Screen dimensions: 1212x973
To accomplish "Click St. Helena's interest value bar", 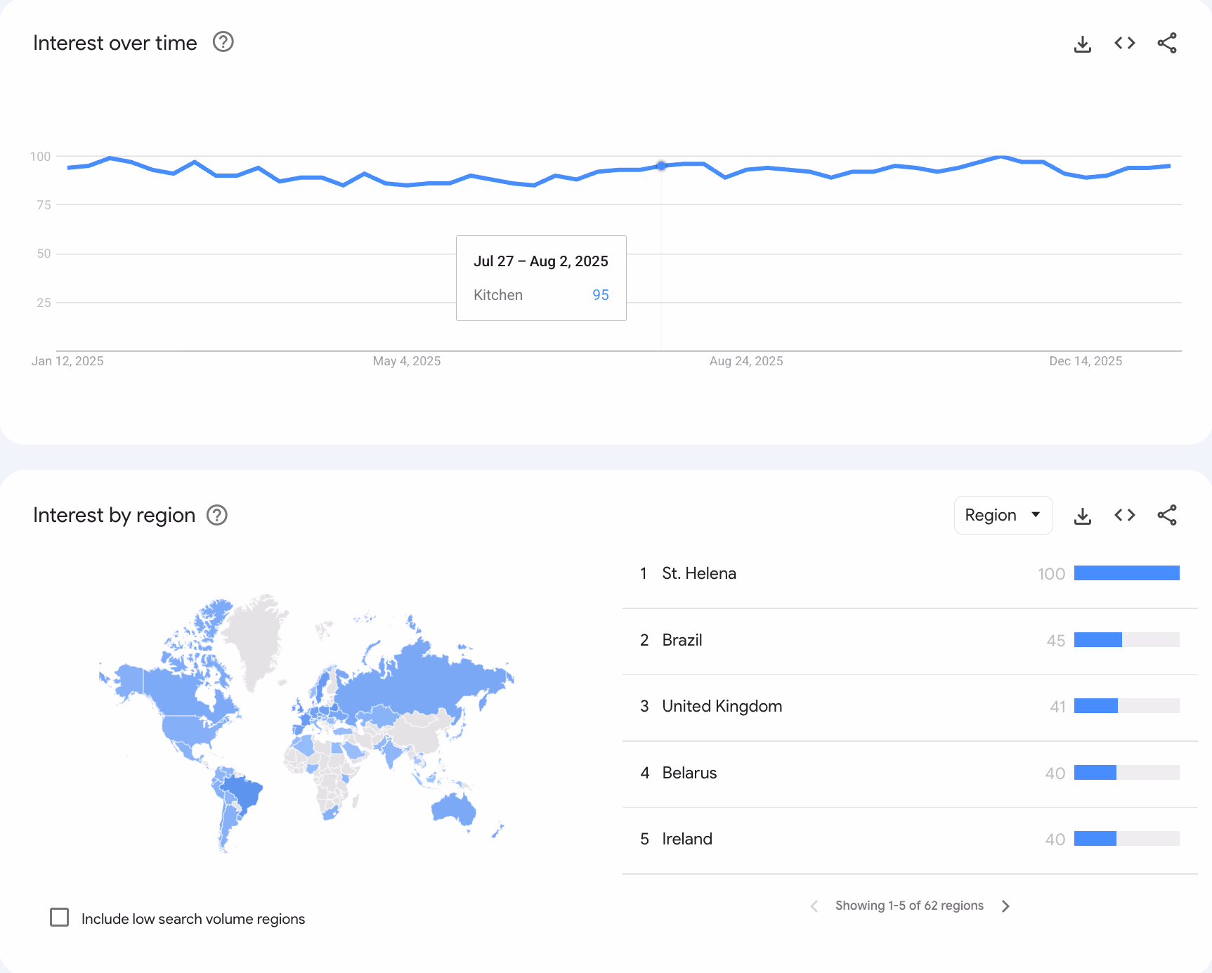I will coord(1128,573).
